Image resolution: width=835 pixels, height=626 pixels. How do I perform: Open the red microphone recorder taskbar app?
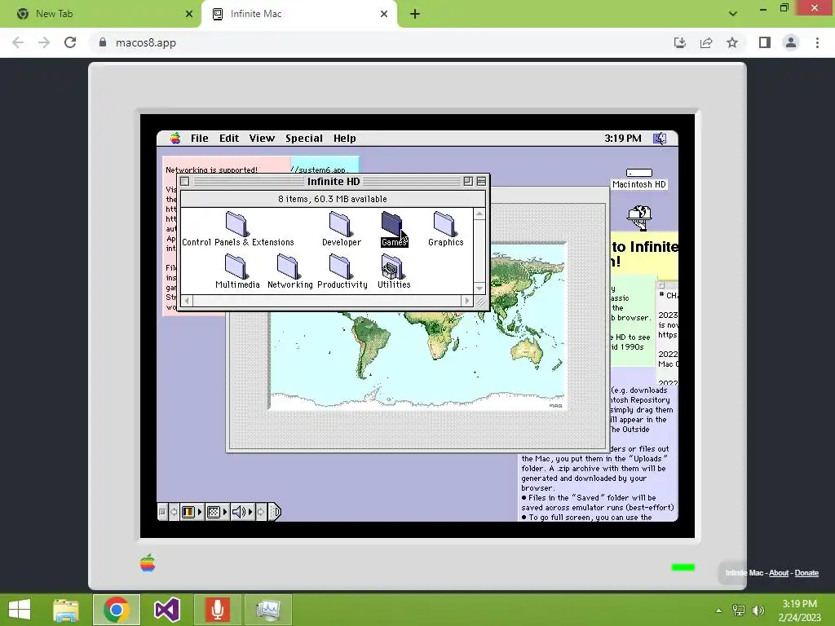(217, 610)
